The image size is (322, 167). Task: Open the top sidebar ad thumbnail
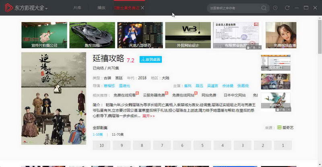click(276, 63)
